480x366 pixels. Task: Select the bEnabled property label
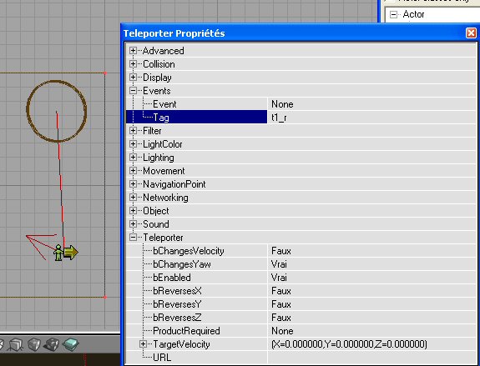(172, 278)
